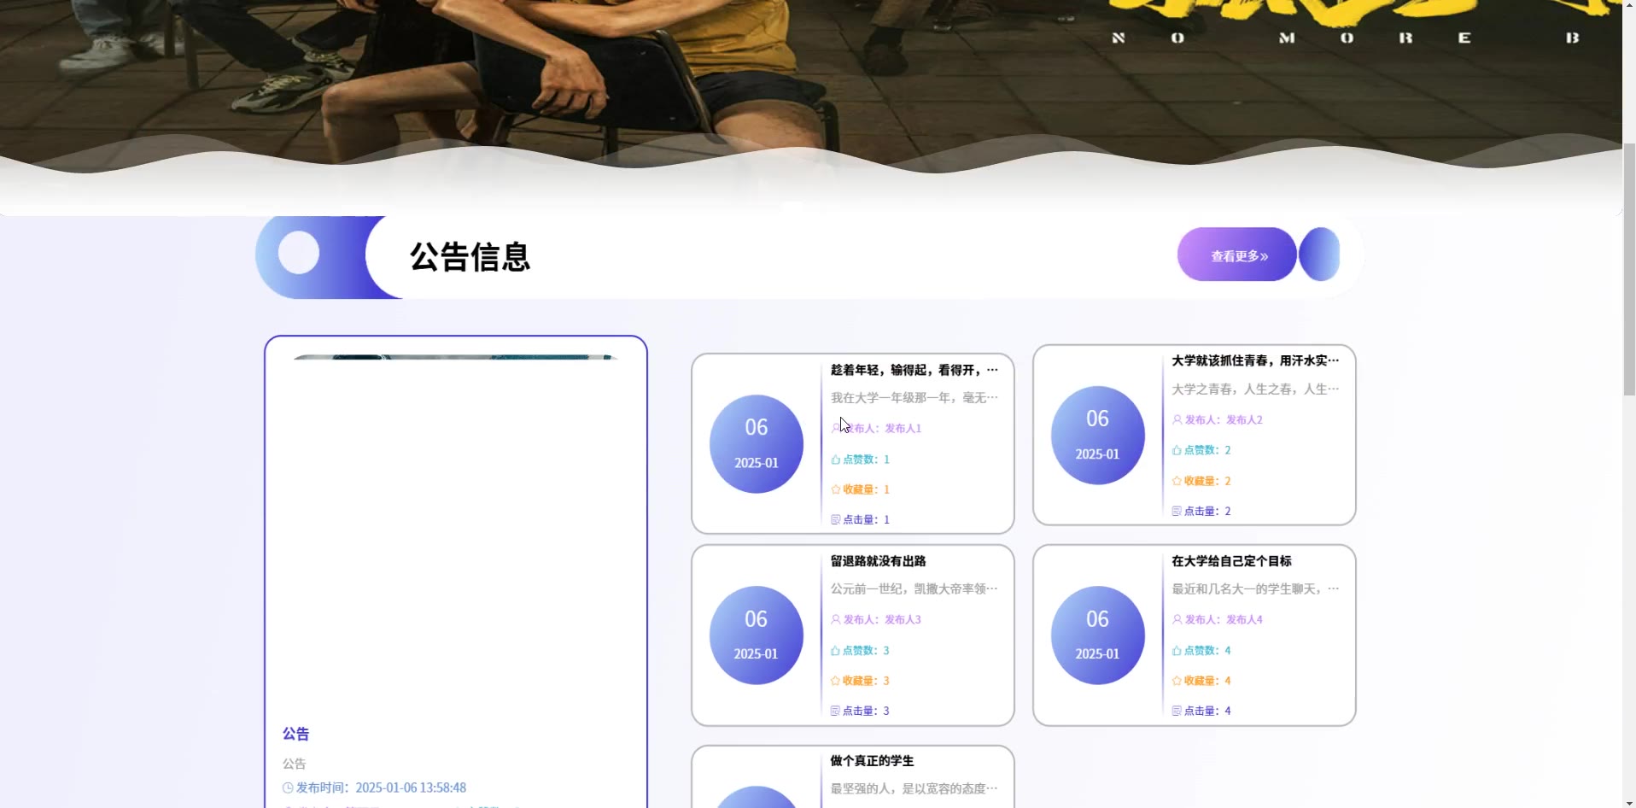Screen dimensions: 1636x808
Task: Click the thumbs-up icon next to 点赞数: 1
Action: coord(836,460)
